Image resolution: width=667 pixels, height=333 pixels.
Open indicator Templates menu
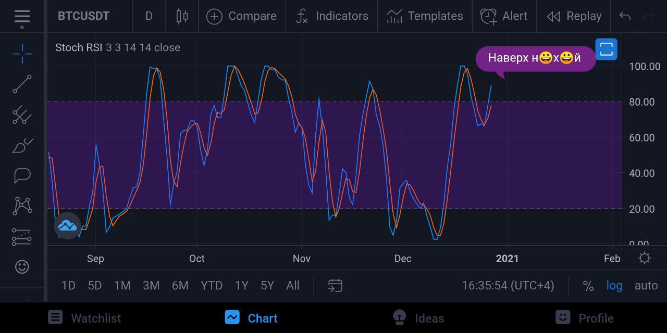tap(425, 16)
